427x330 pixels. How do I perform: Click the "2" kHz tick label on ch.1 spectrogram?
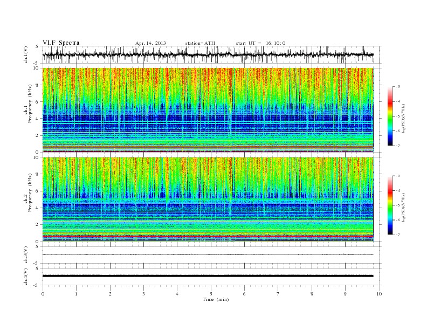(x=38, y=135)
